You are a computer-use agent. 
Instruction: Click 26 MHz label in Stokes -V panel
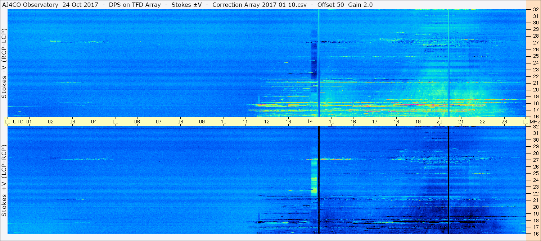coord(536,49)
